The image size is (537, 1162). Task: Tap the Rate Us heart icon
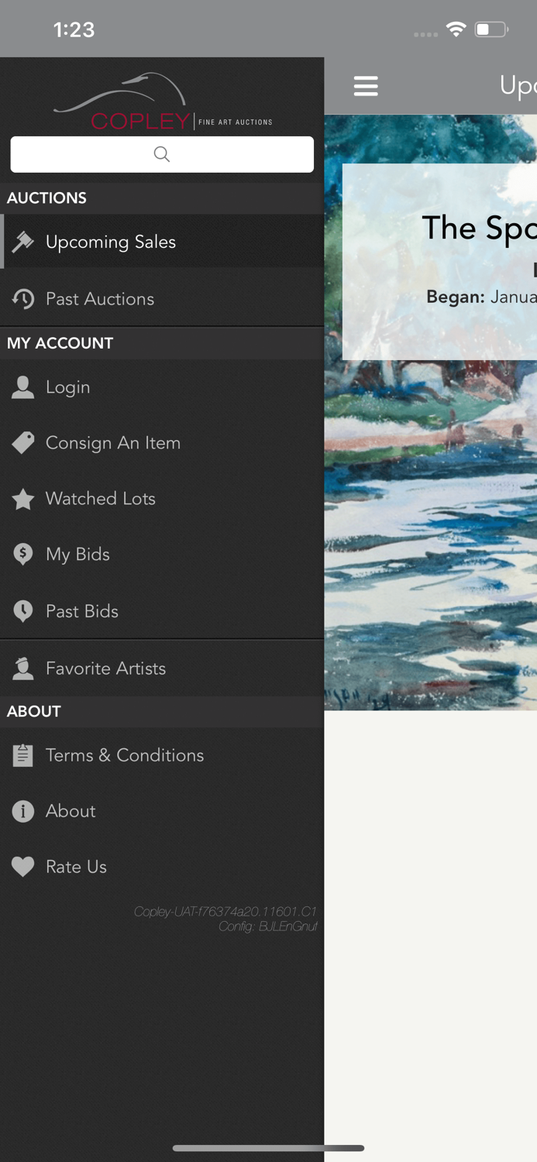[22, 866]
